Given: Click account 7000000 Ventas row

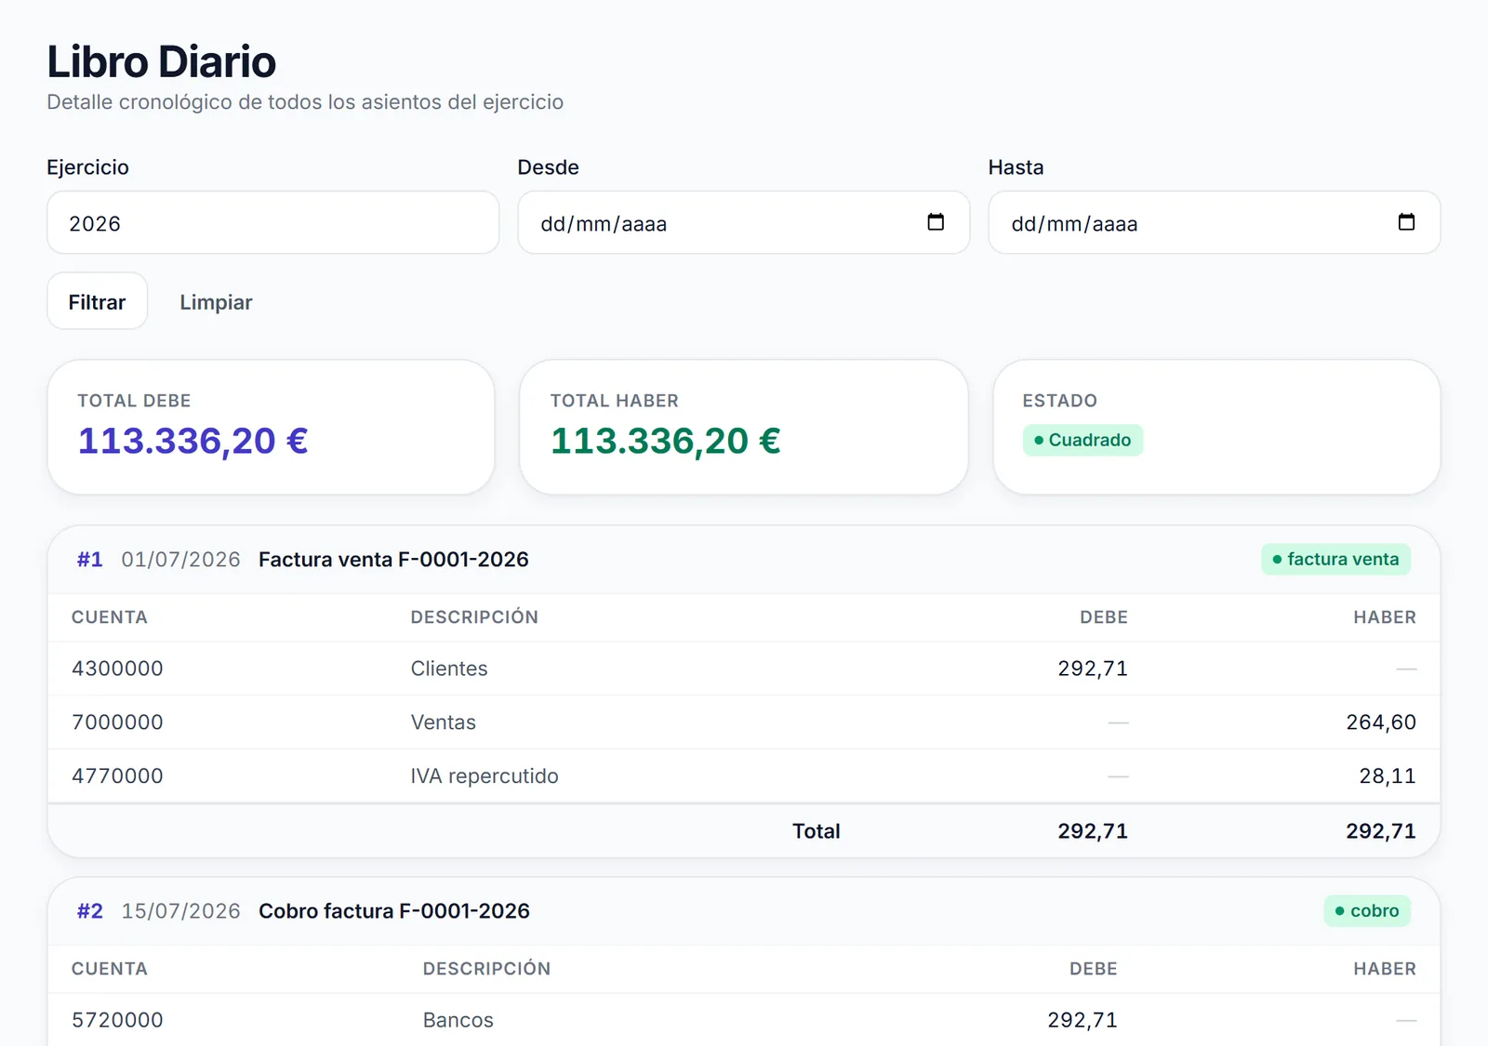Looking at the screenshot, I should (744, 722).
